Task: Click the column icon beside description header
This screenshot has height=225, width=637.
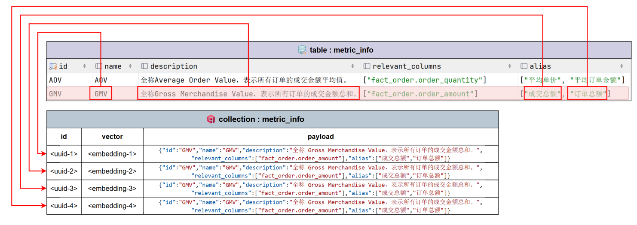Action: (x=144, y=66)
